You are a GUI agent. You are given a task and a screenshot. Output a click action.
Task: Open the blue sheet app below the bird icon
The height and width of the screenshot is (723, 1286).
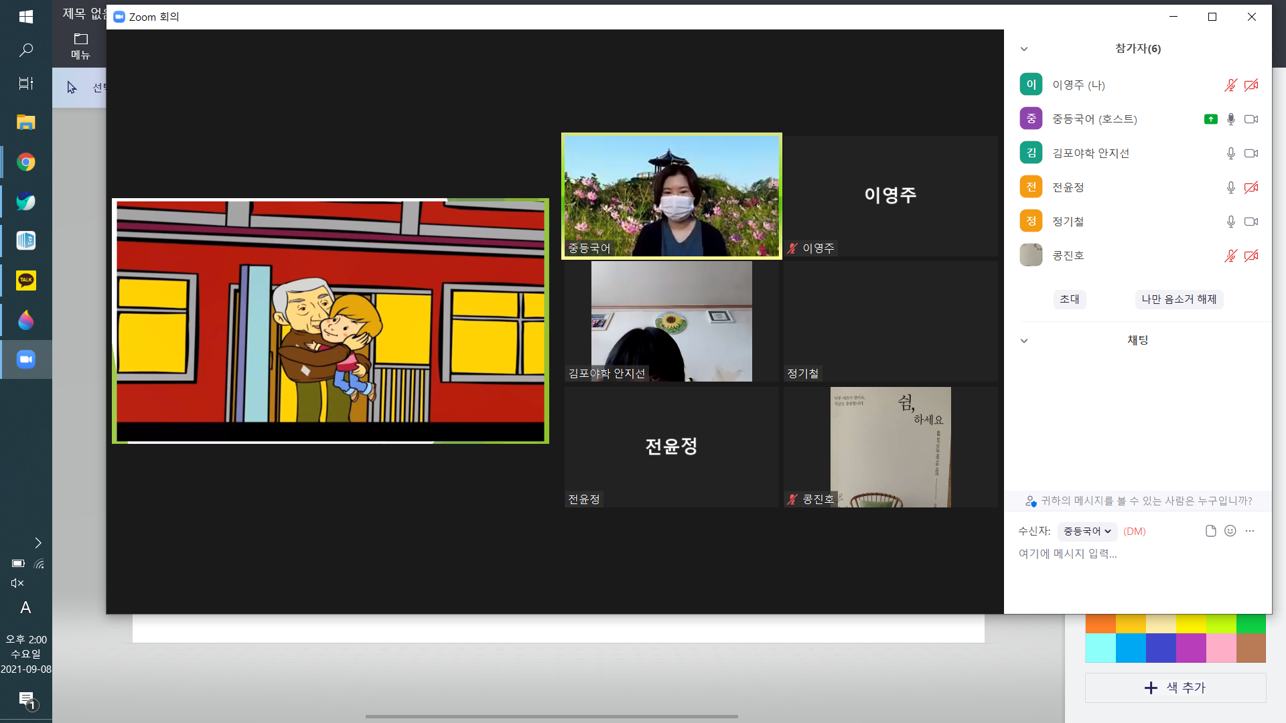26,241
